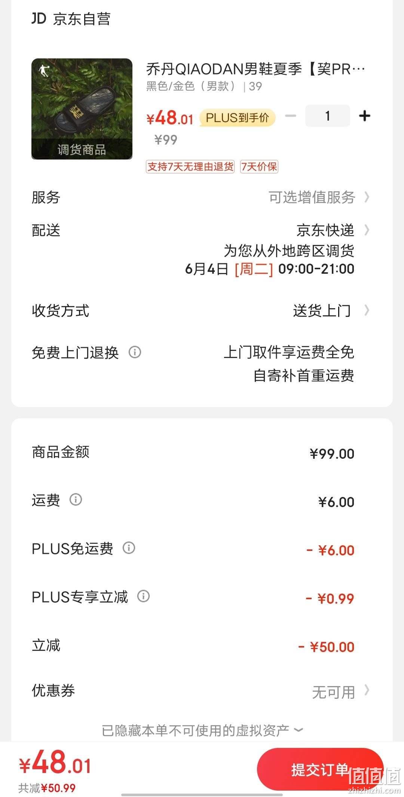Tap the info icon beside 免费上门退换
The image size is (404, 797).
[135, 352]
